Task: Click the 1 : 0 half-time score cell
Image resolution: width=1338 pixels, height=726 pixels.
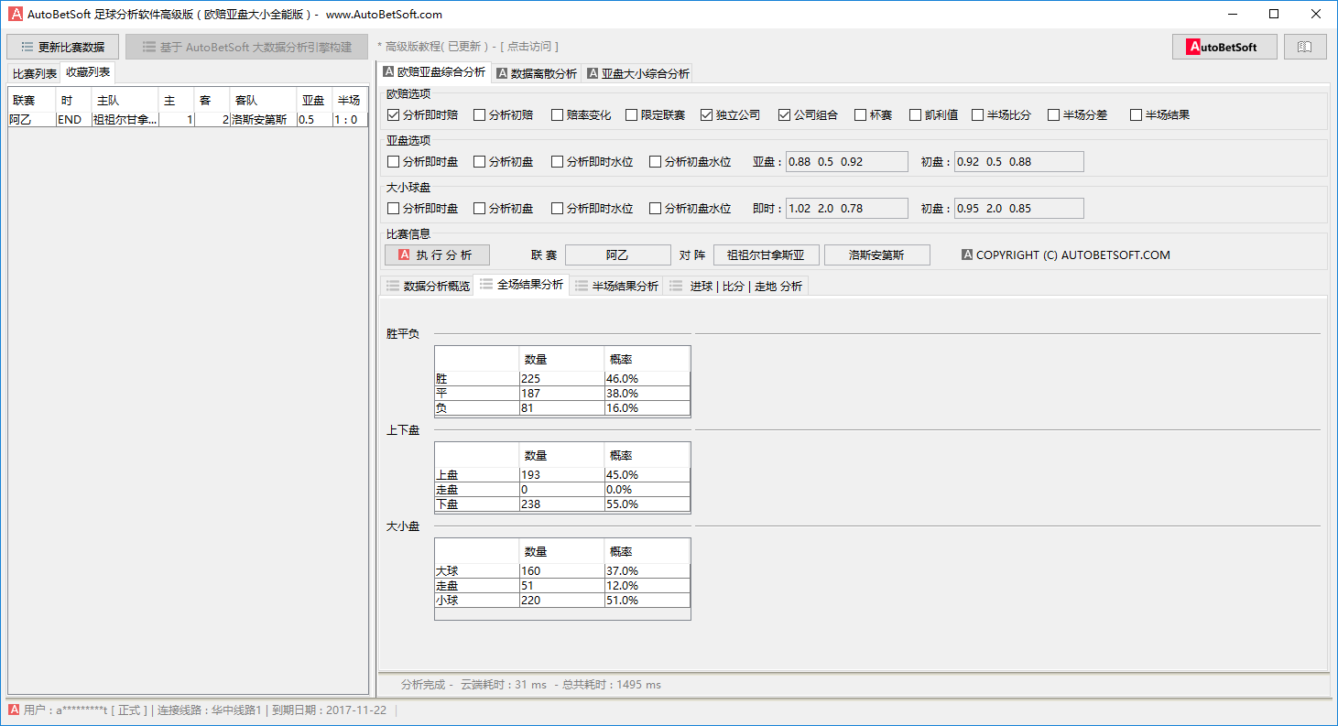Action: point(350,119)
